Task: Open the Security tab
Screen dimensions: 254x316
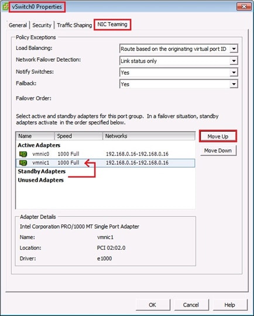Action: tap(42, 25)
